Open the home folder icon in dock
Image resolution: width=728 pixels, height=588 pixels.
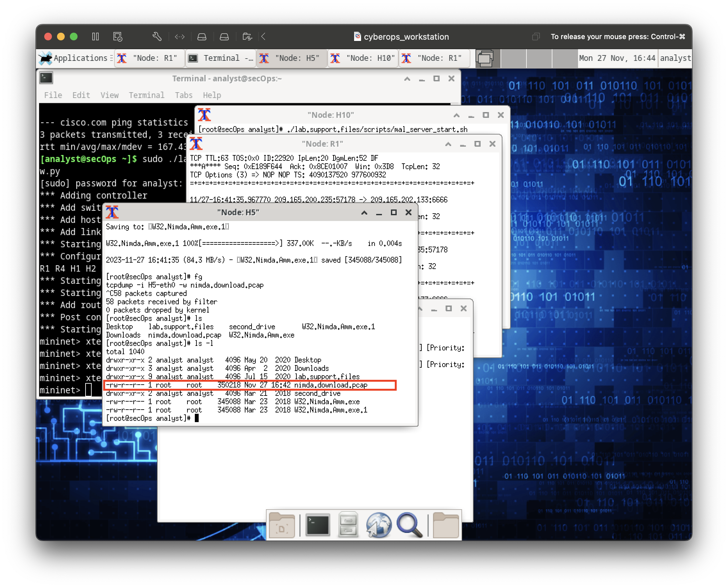click(445, 525)
